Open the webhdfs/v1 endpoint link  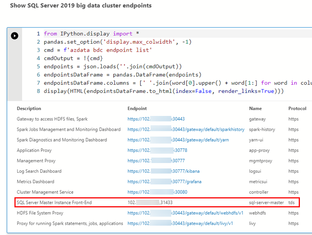(x=185, y=213)
